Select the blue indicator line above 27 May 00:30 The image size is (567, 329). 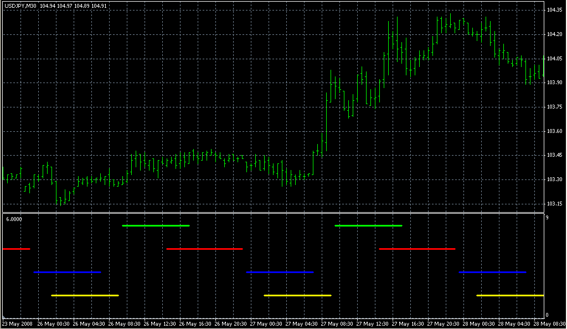280,273
